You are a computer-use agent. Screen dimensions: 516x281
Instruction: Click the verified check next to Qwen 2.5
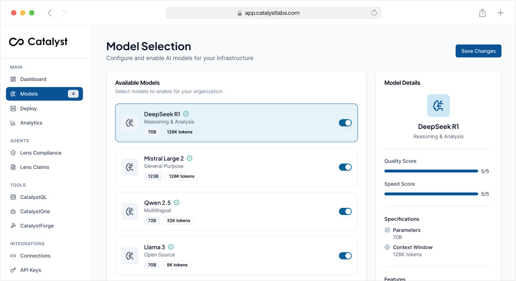(177, 202)
